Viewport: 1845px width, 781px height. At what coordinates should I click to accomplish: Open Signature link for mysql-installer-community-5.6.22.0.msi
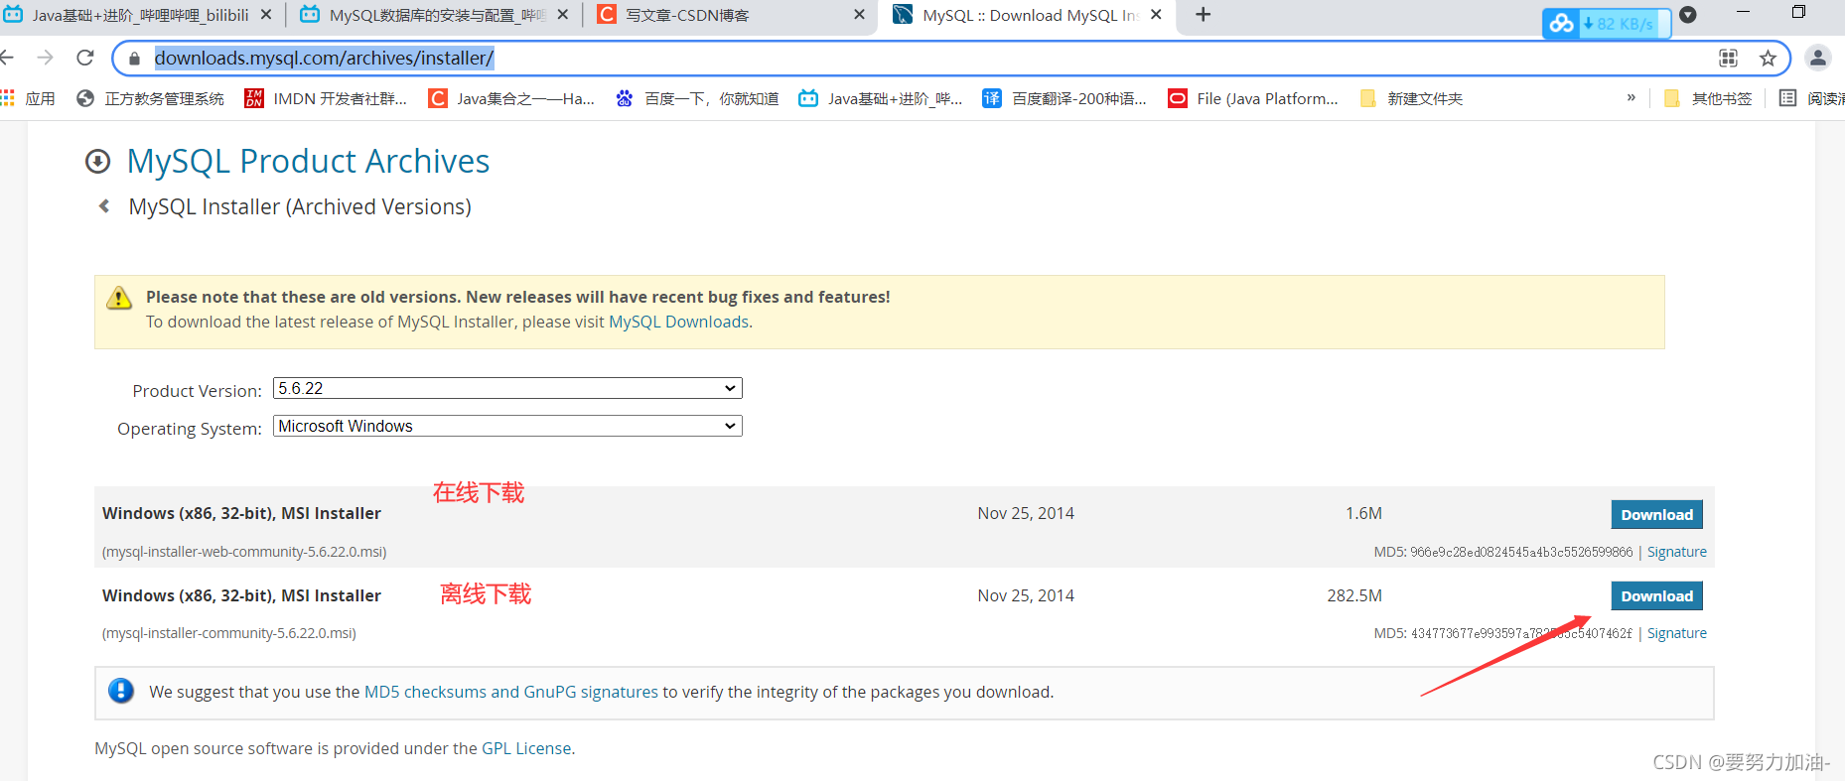pyautogui.click(x=1676, y=633)
